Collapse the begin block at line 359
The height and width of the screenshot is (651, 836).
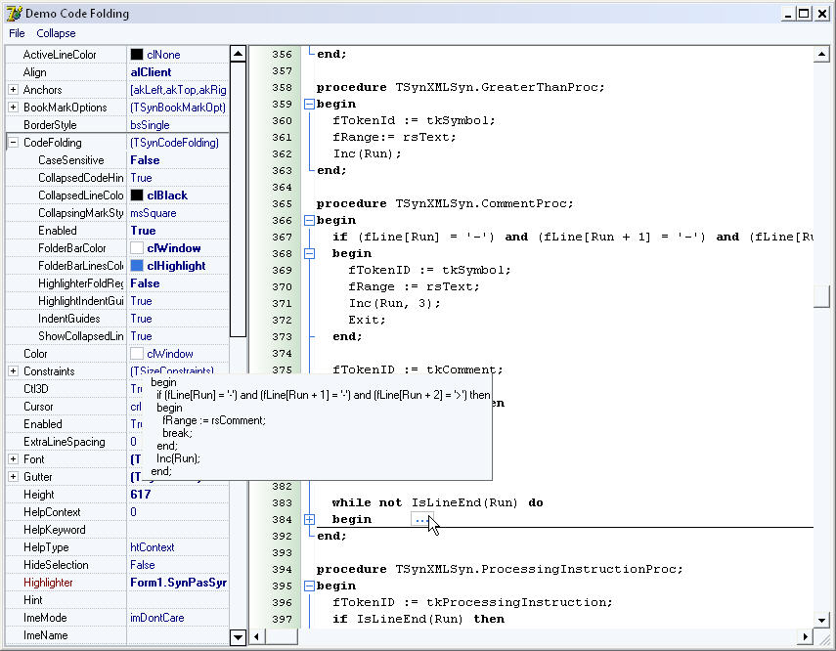point(309,104)
